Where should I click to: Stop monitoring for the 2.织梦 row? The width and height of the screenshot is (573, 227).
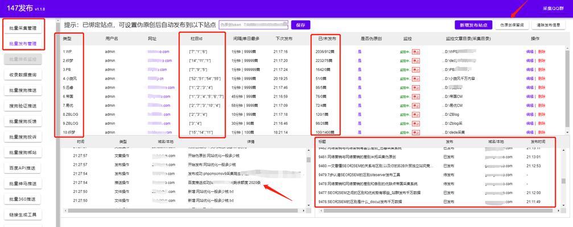(x=416, y=61)
